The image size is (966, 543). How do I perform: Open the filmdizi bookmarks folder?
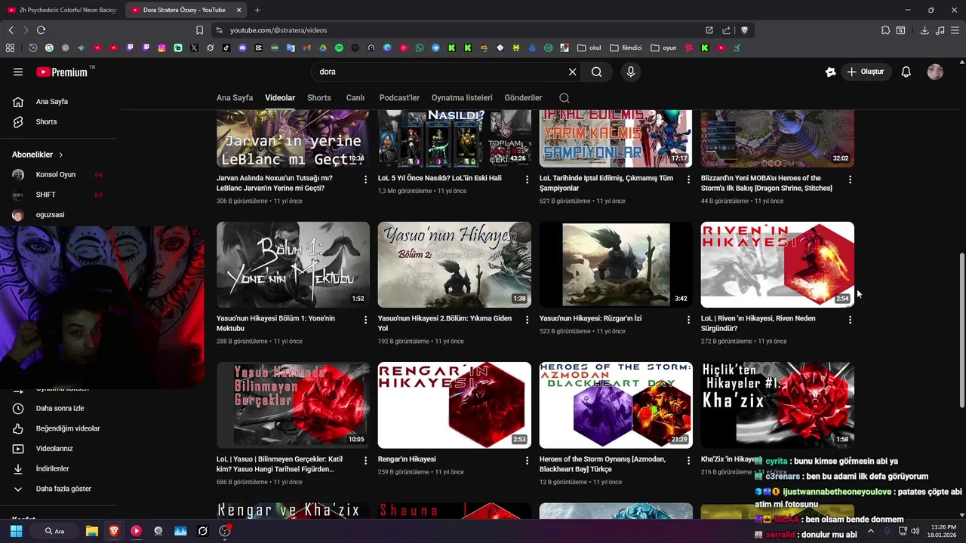coord(626,48)
